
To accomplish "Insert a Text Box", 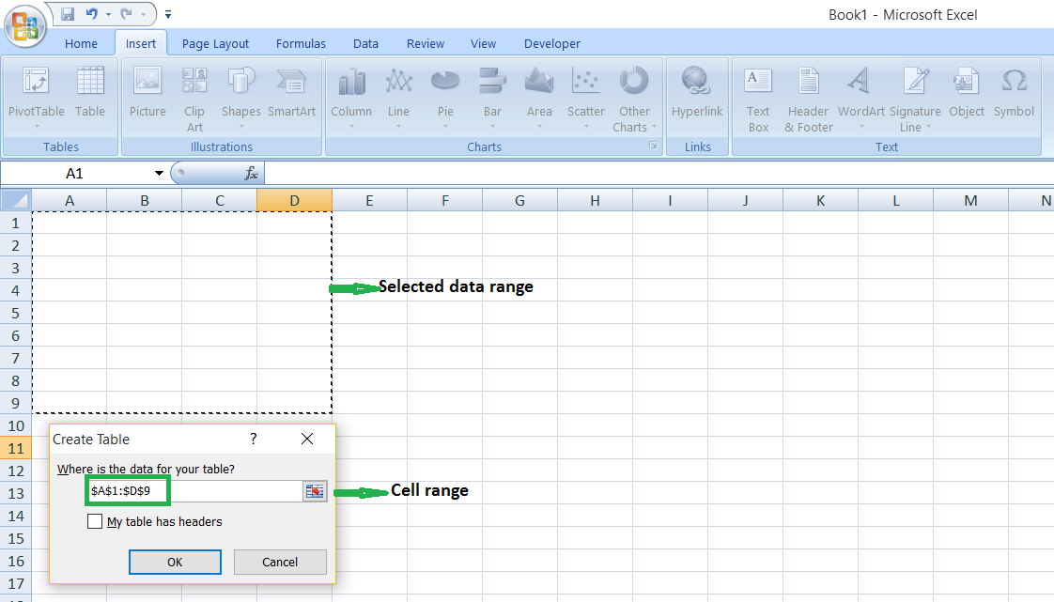I will (x=757, y=98).
